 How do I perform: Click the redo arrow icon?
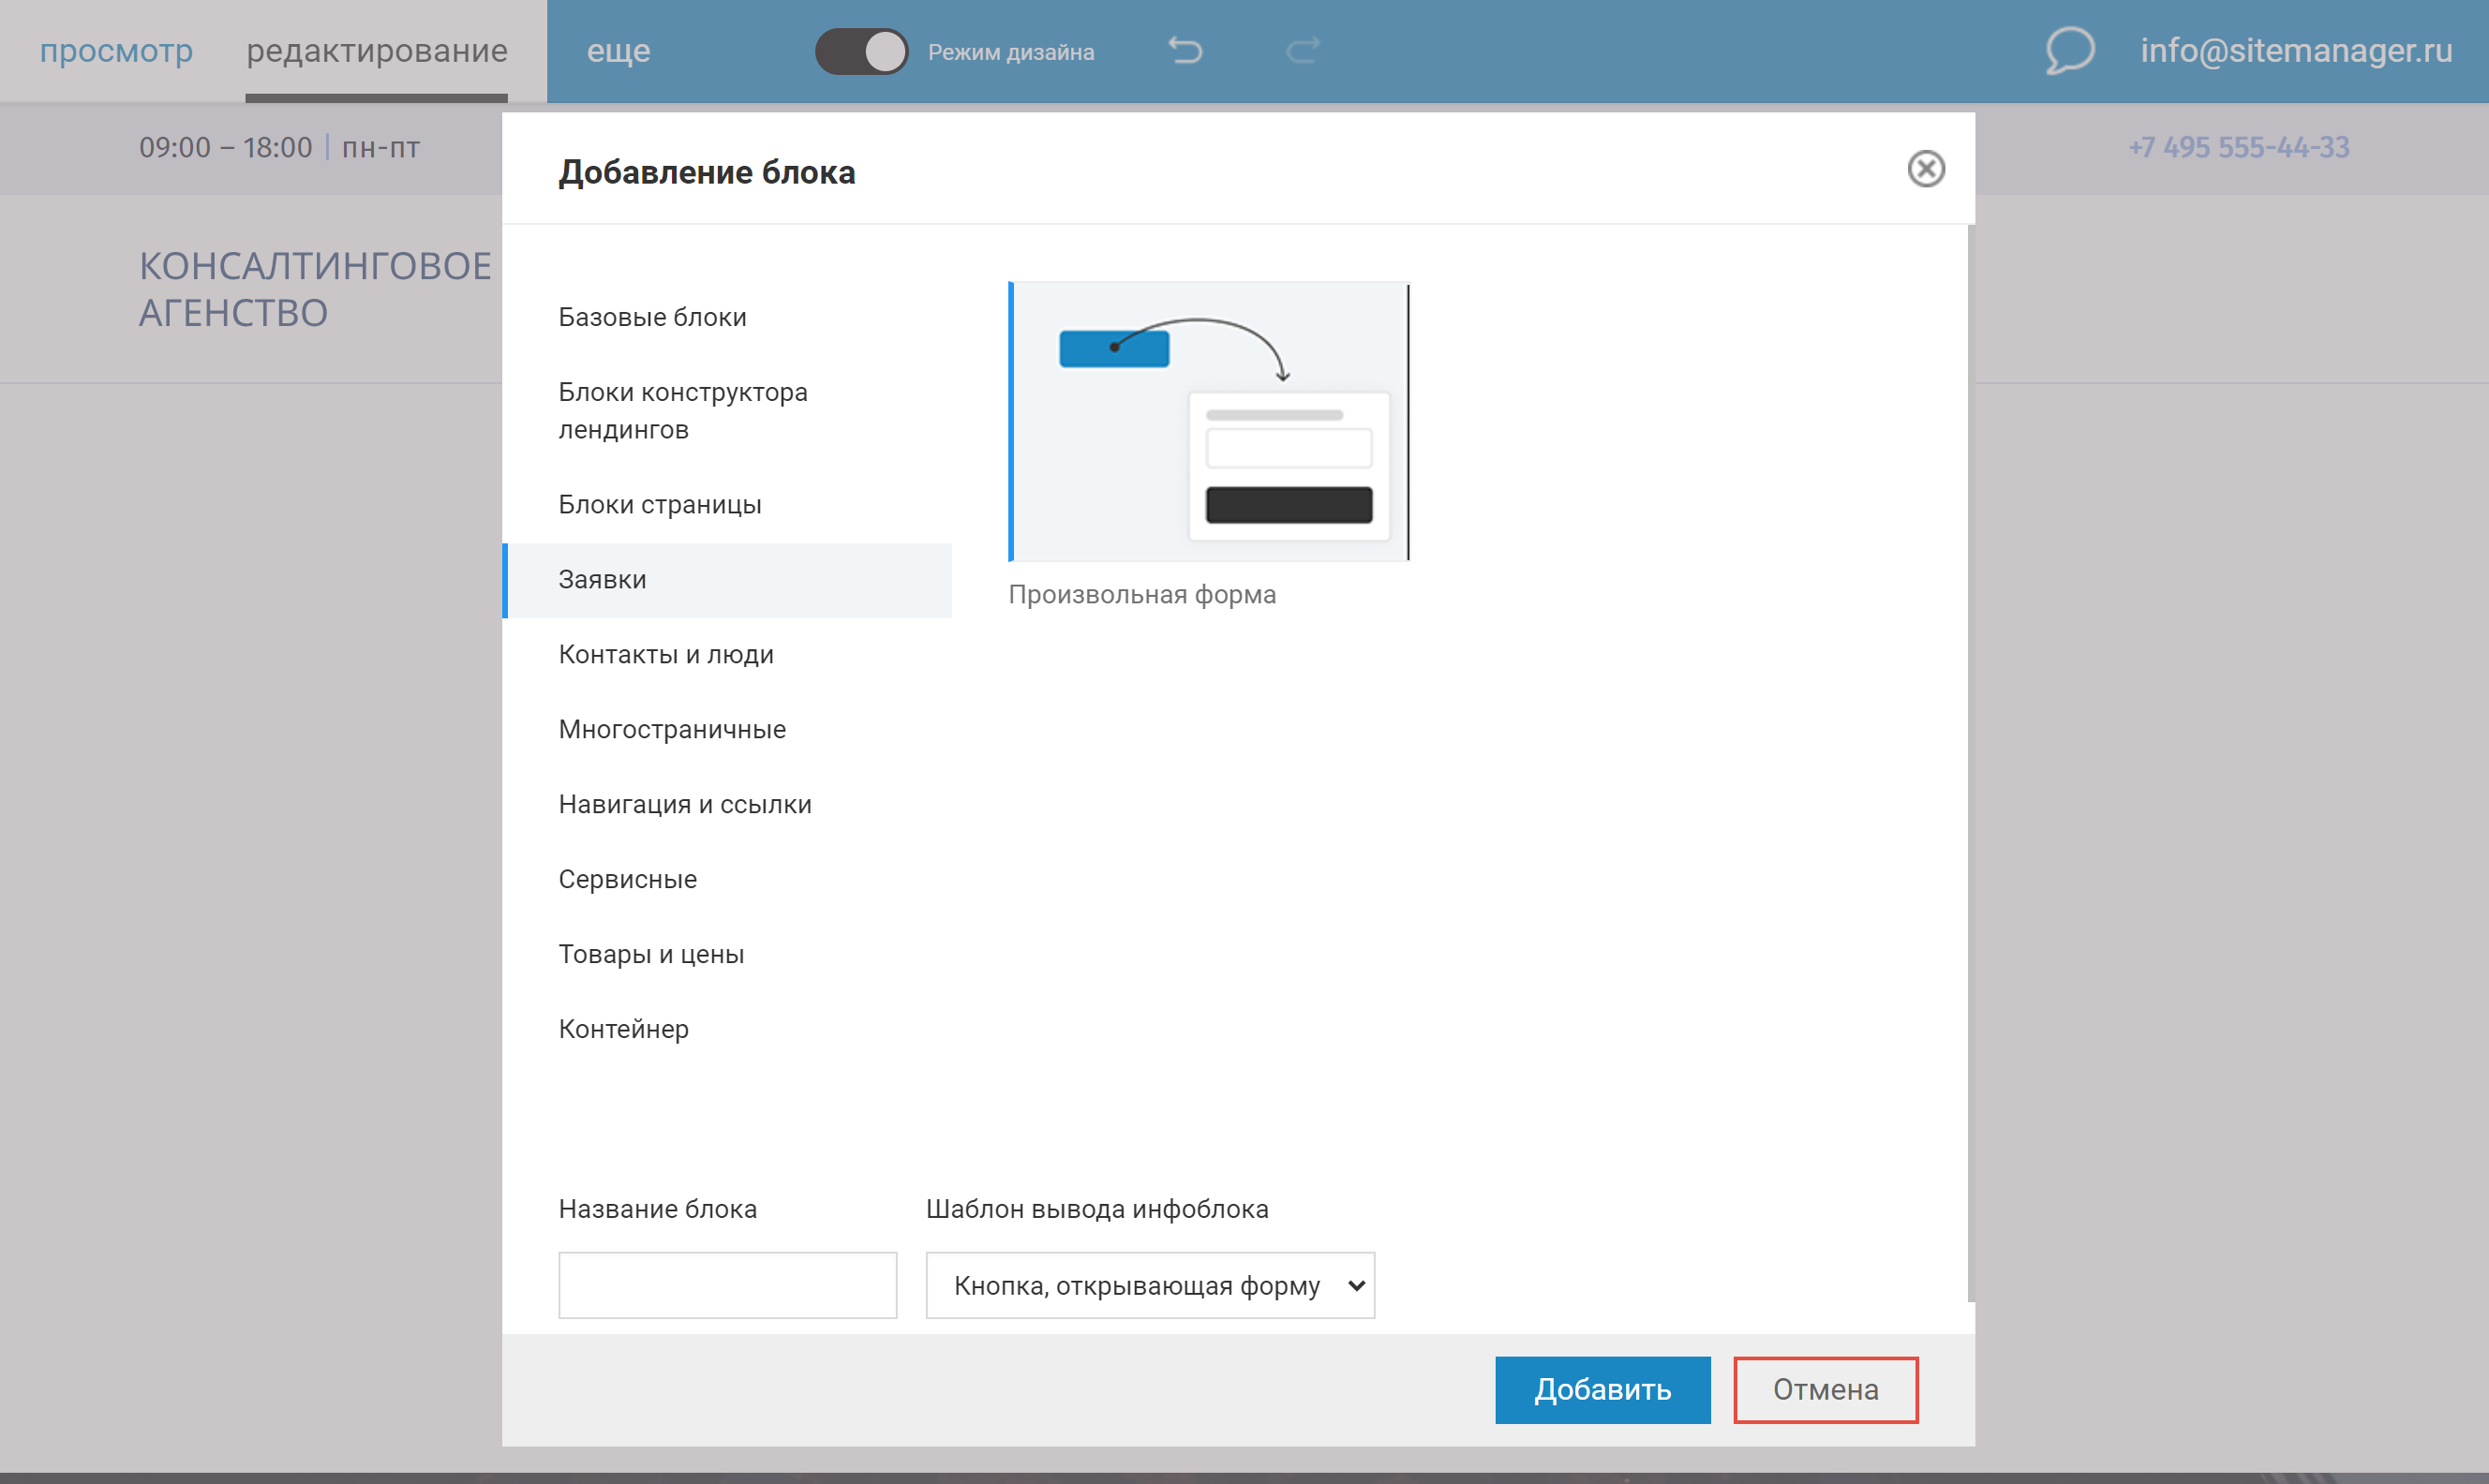tap(1302, 50)
